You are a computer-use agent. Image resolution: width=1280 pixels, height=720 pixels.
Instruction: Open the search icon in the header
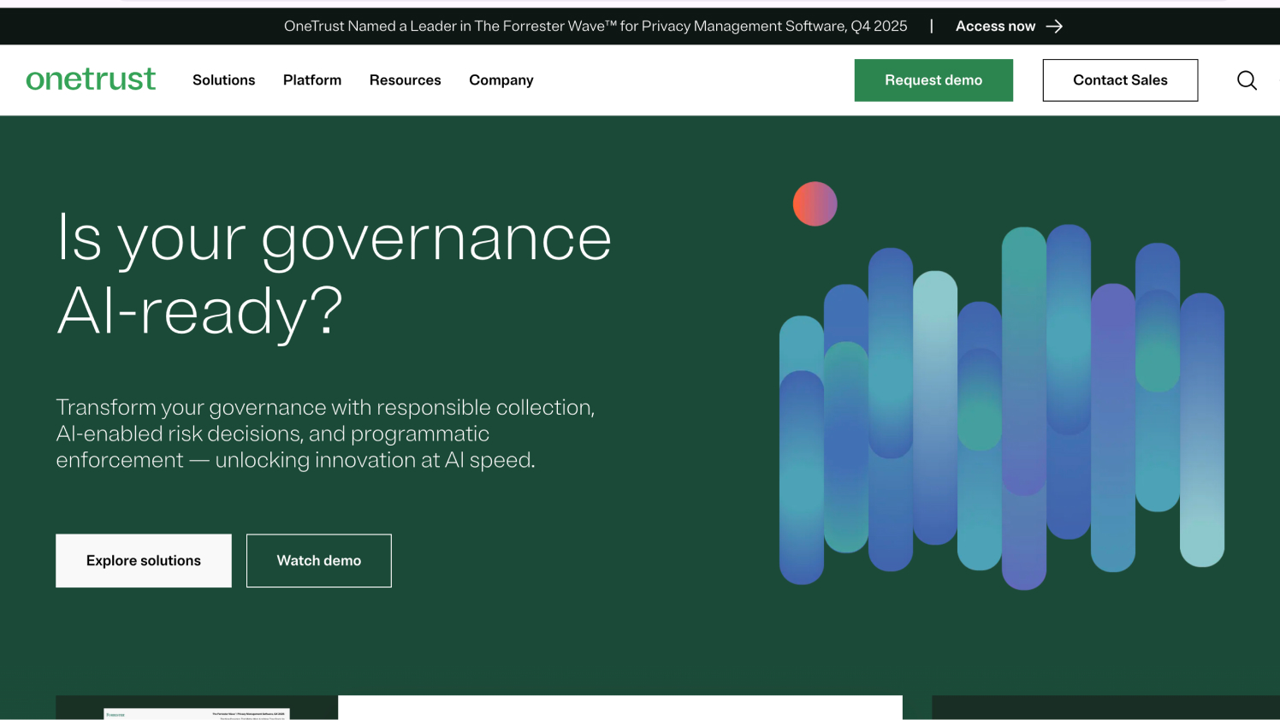coord(1247,80)
